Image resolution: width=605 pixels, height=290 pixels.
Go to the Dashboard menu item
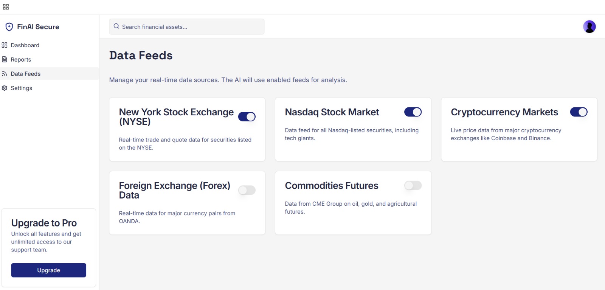click(25, 45)
